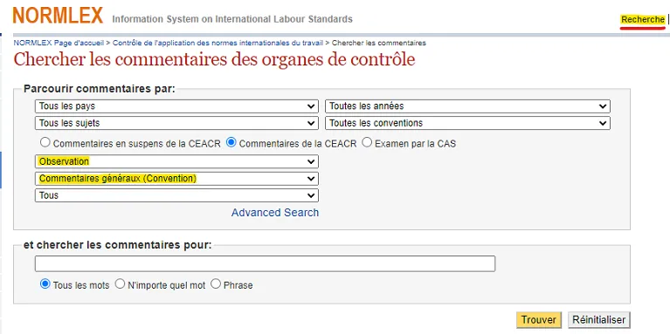The width and height of the screenshot is (670, 334).
Task: Choose the N'importe quel mot radio option
Action: click(x=120, y=284)
